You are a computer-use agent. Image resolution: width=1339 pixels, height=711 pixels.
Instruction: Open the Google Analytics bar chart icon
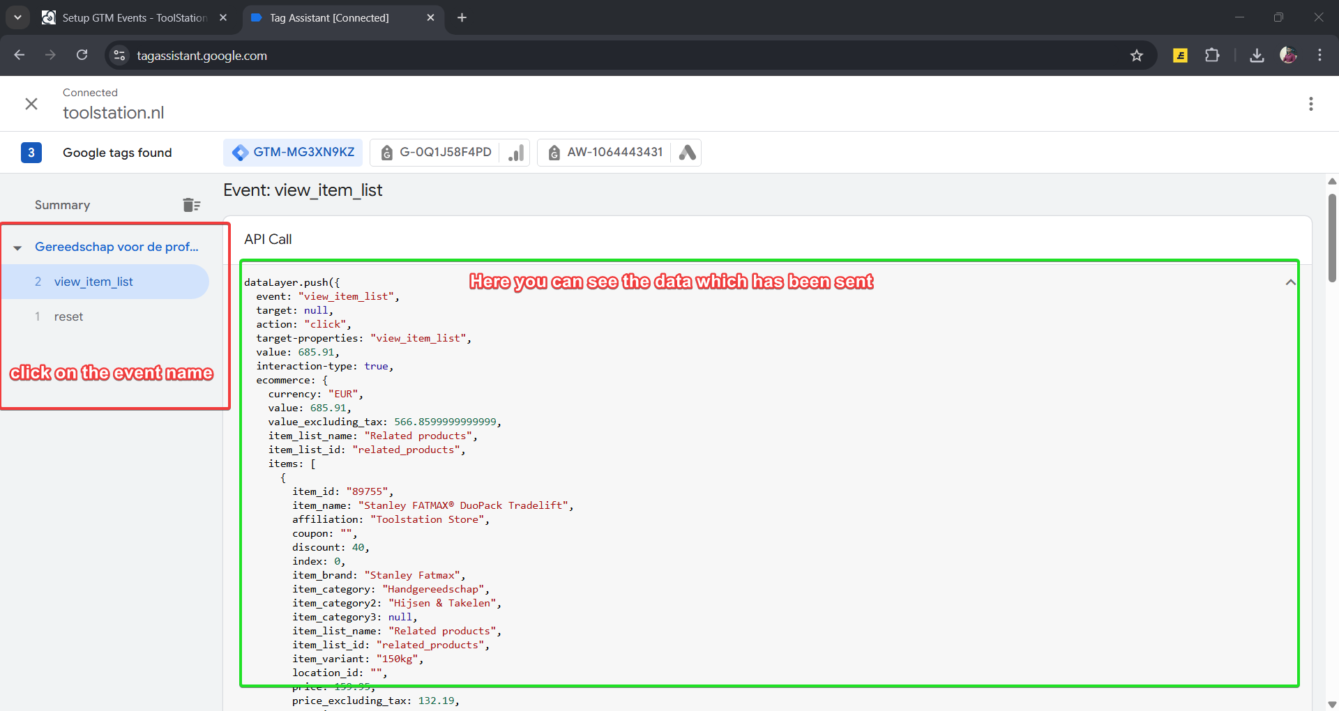[x=516, y=153]
